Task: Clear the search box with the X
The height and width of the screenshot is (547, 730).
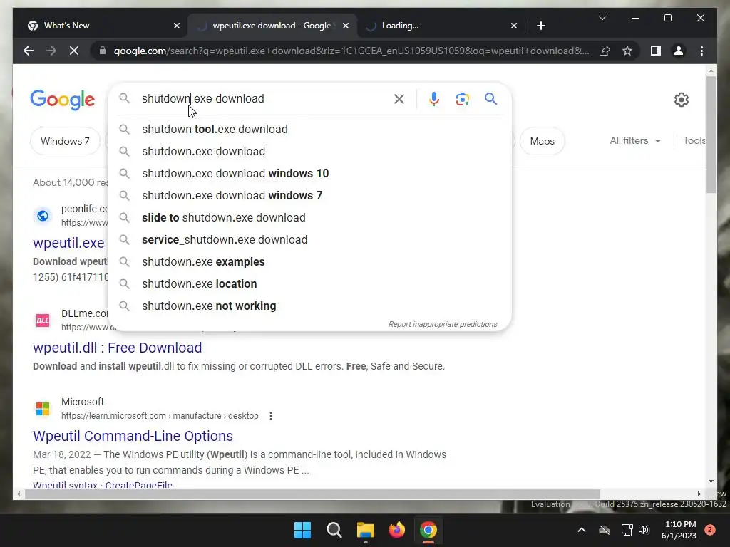Action: pyautogui.click(x=399, y=98)
